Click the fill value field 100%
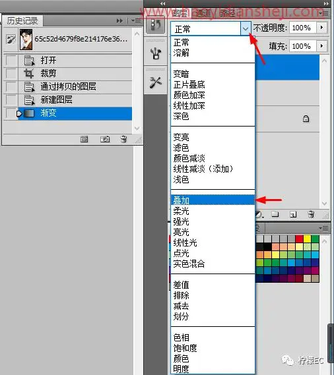This screenshot has width=334, height=375. [x=303, y=46]
